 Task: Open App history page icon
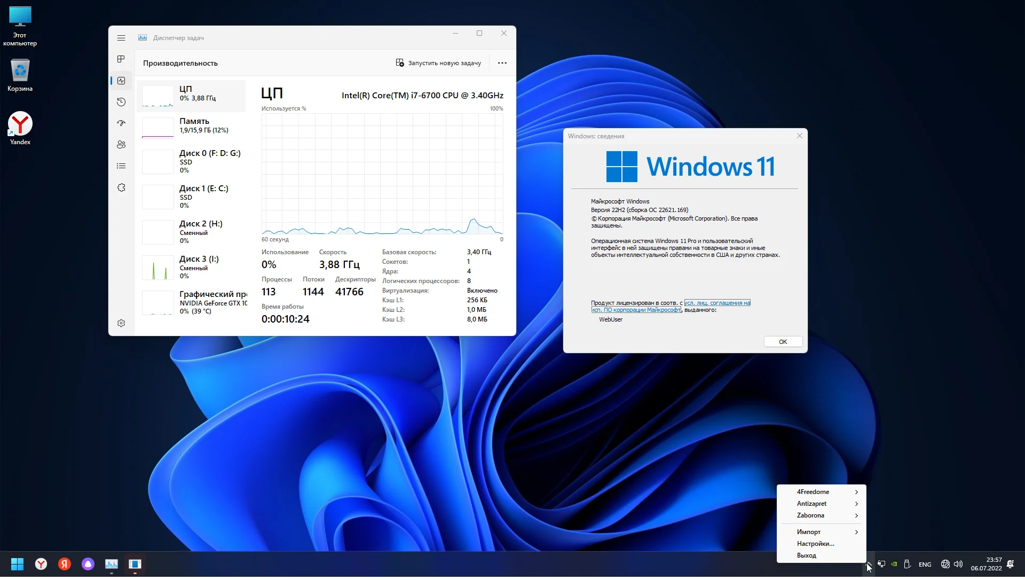point(121,102)
